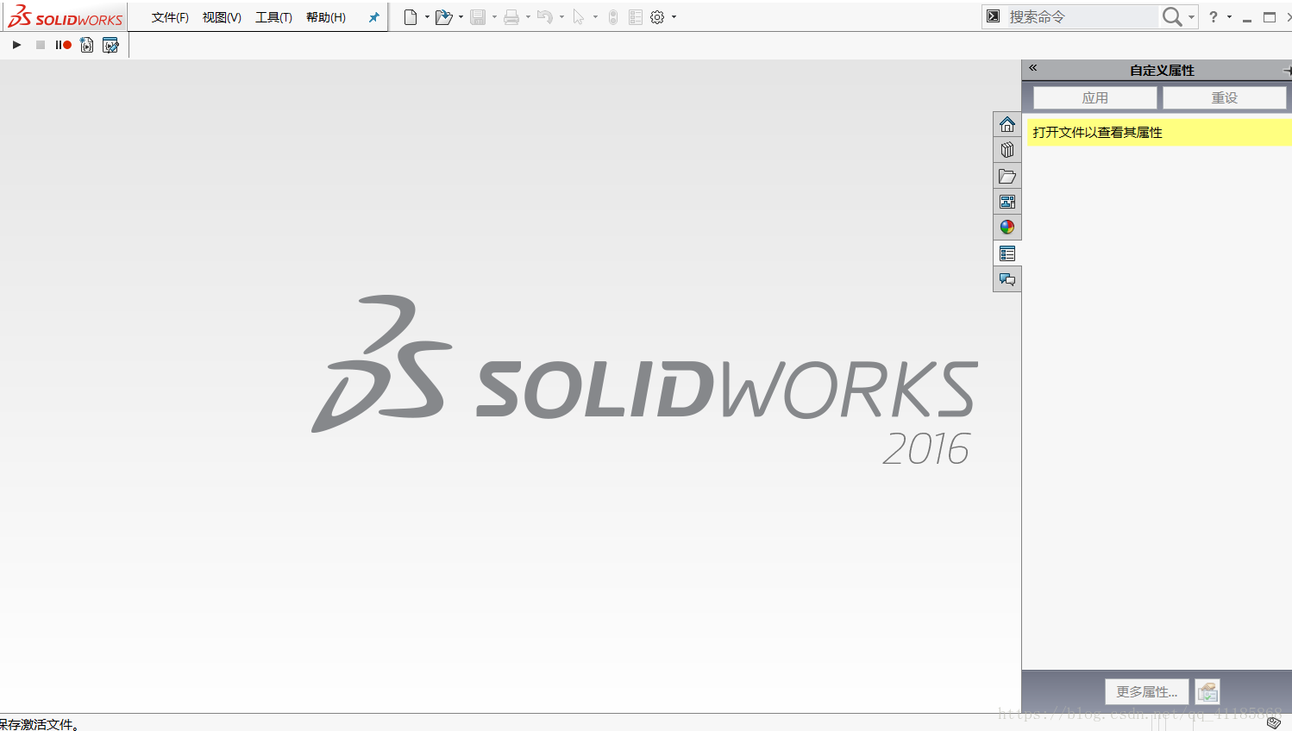1292x731 pixels.
Task: Click the 自定义属性 panel title
Action: point(1162,70)
